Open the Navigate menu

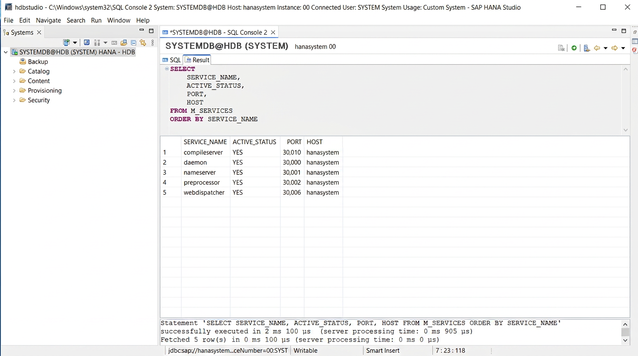pyautogui.click(x=48, y=20)
